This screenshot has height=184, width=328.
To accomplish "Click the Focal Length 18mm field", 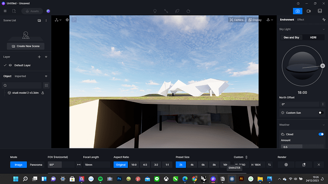I will pos(96,165).
